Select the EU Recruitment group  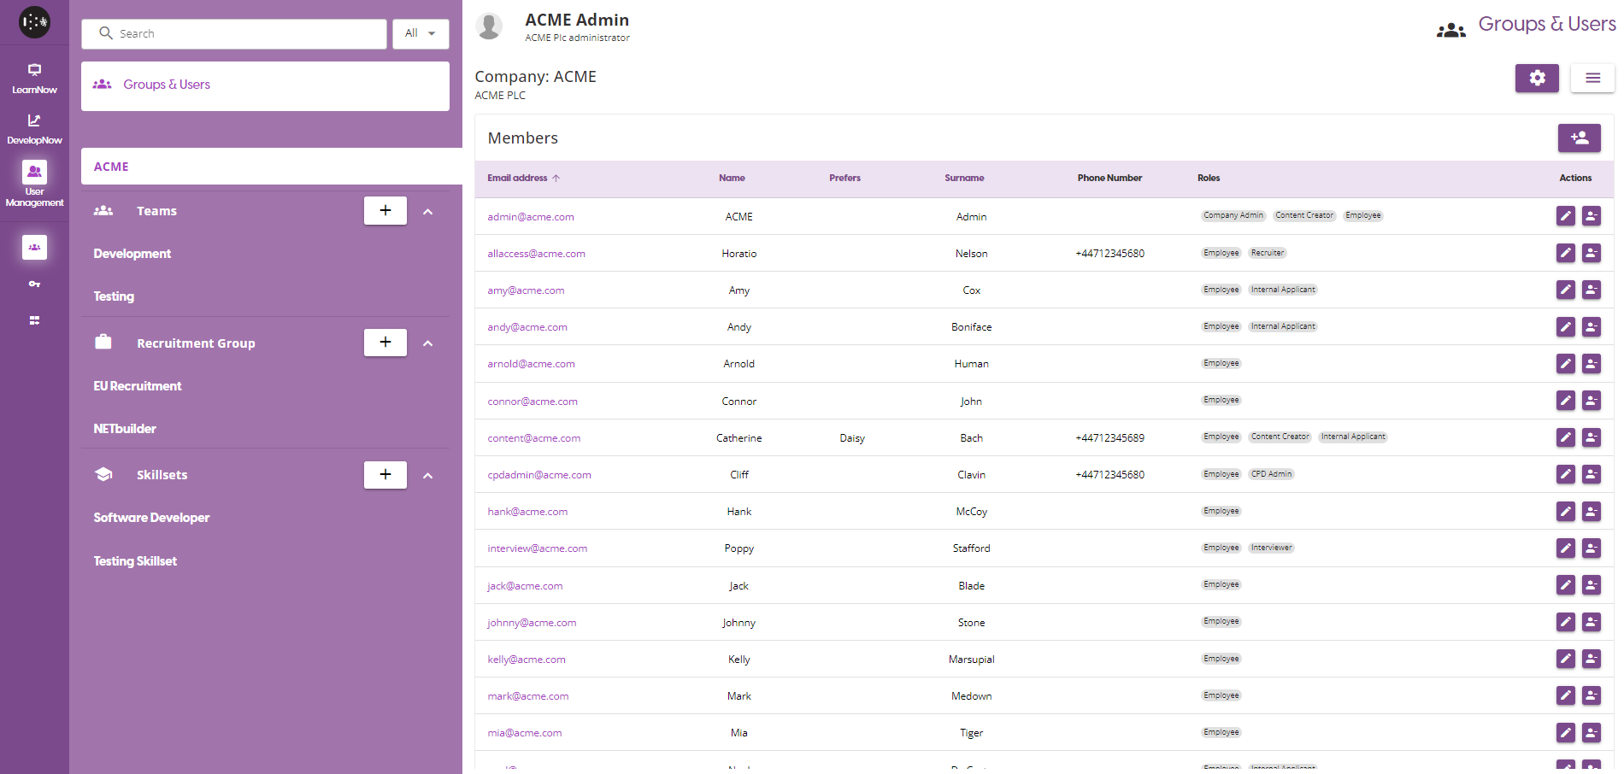pyautogui.click(x=138, y=386)
